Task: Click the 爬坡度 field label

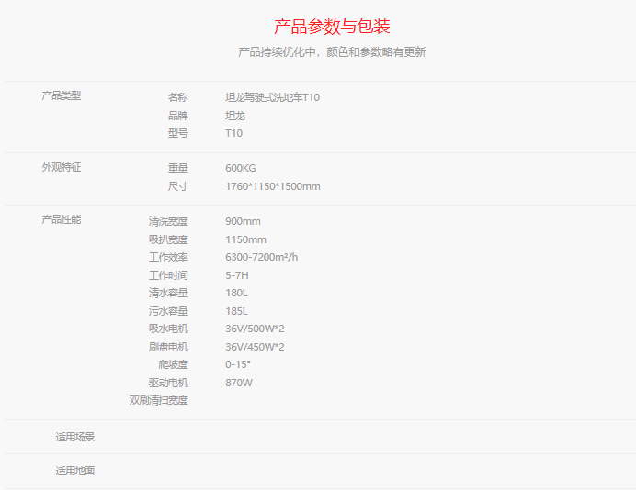Action: coord(173,365)
